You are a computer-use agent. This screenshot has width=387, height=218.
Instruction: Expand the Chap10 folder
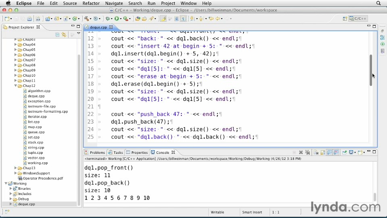[x=16, y=75]
